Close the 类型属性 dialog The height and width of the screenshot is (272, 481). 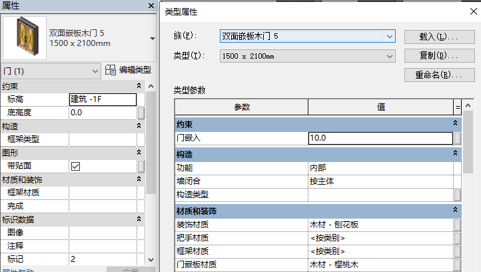click(473, 11)
